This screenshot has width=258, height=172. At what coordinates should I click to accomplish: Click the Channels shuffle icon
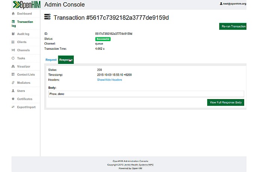pos(13,50)
